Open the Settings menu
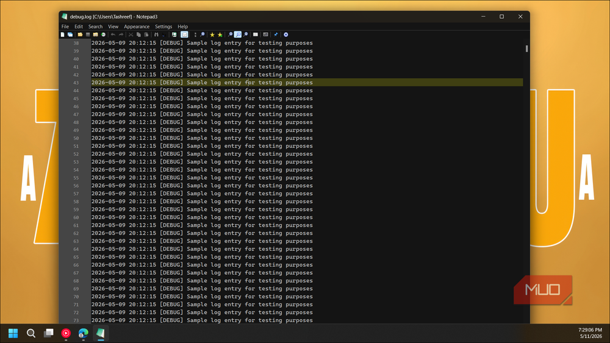Viewport: 610px width, 343px height. pyautogui.click(x=163, y=26)
